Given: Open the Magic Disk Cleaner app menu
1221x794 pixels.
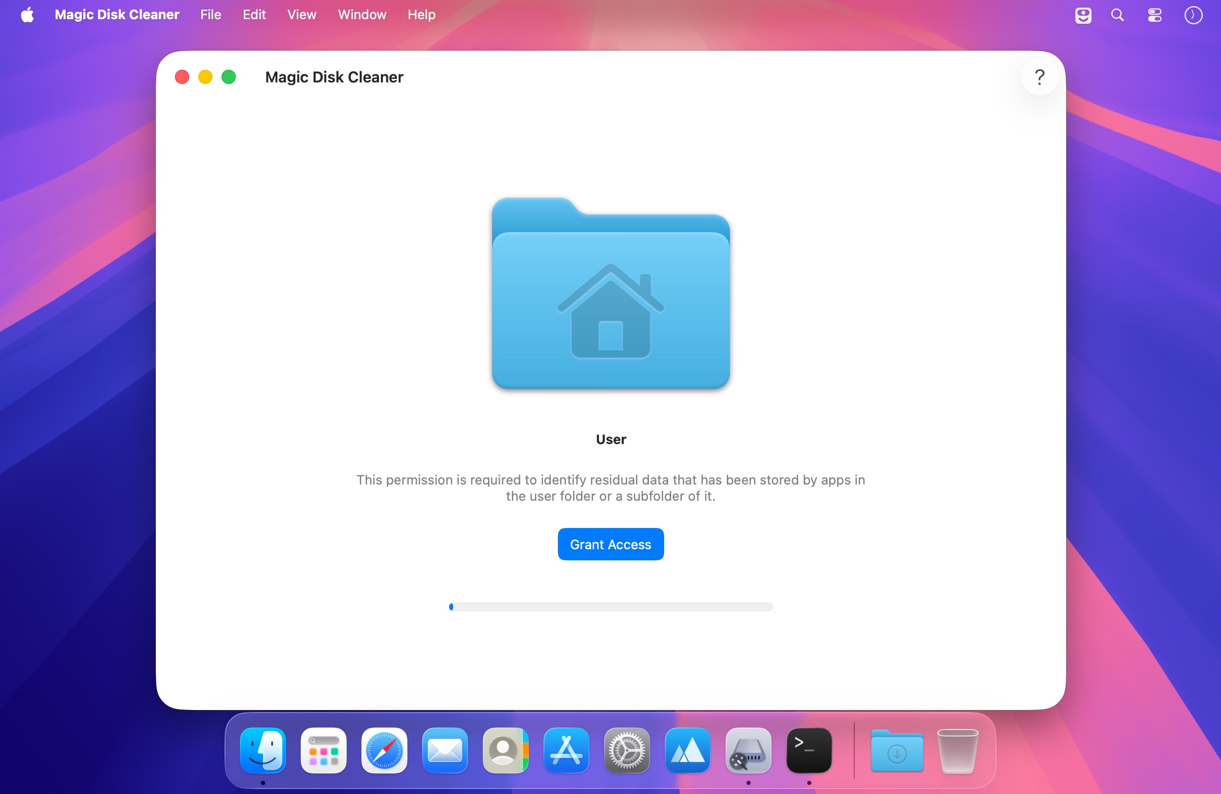Looking at the screenshot, I should coord(117,15).
